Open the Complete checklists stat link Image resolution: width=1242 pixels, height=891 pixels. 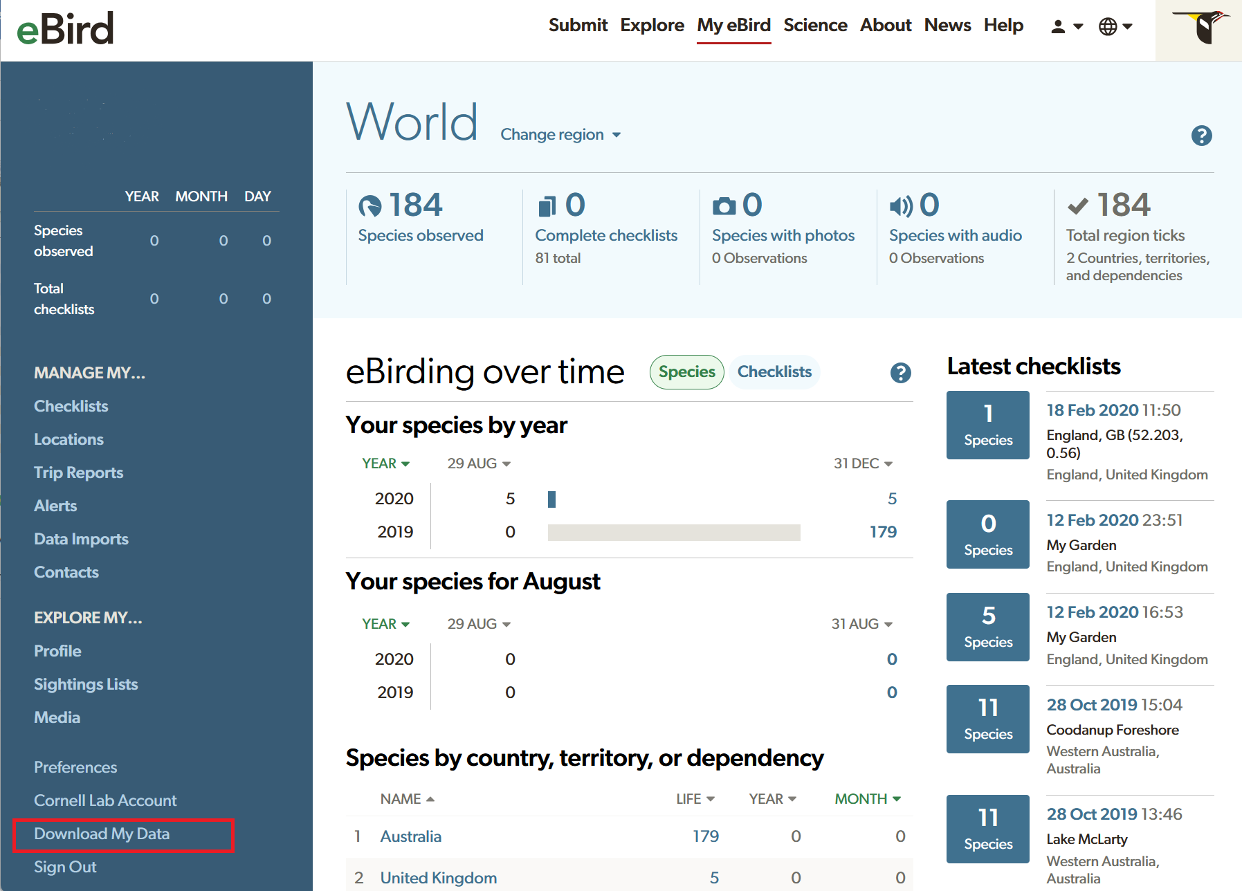pyautogui.click(x=606, y=235)
